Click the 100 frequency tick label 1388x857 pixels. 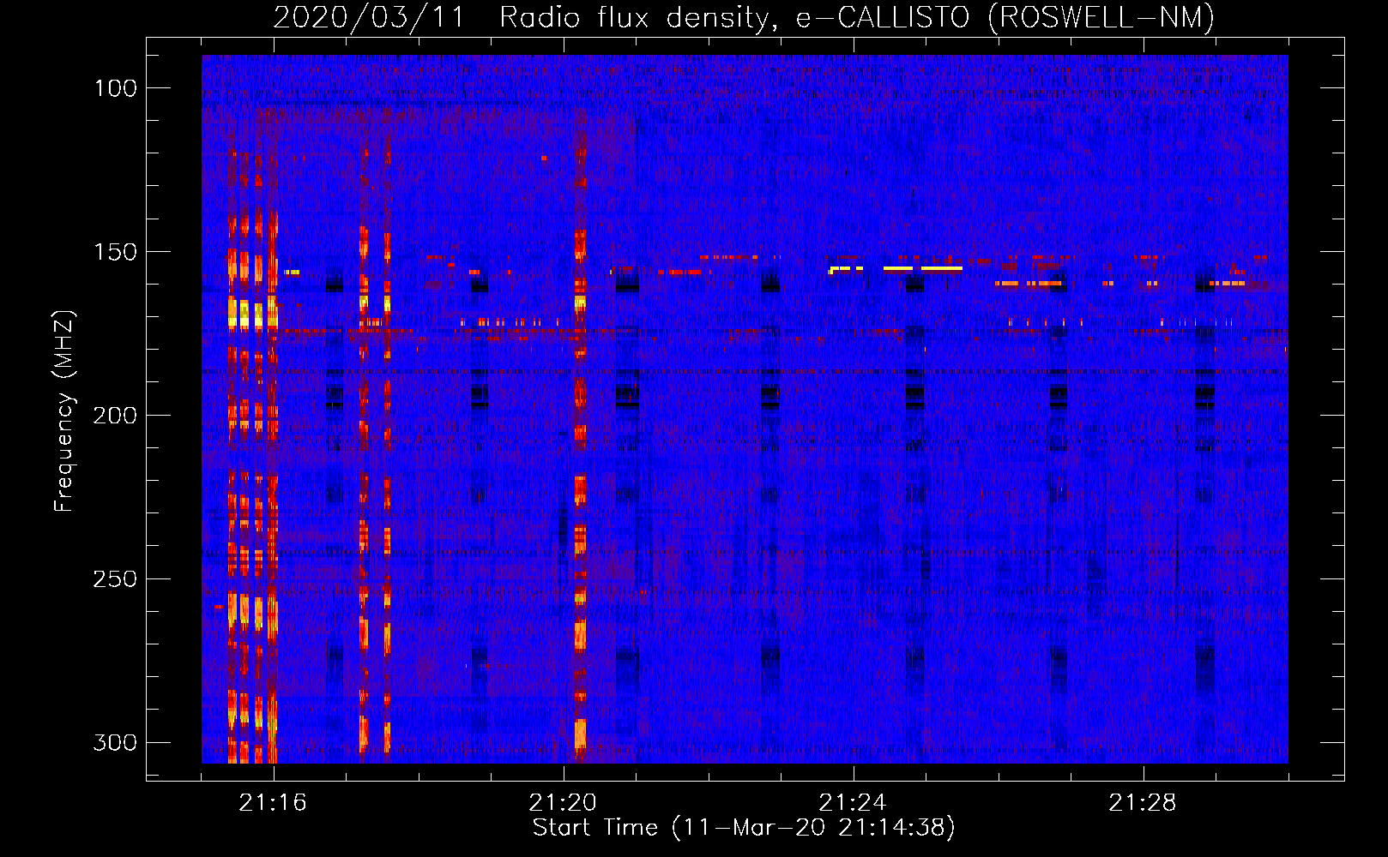[x=114, y=88]
